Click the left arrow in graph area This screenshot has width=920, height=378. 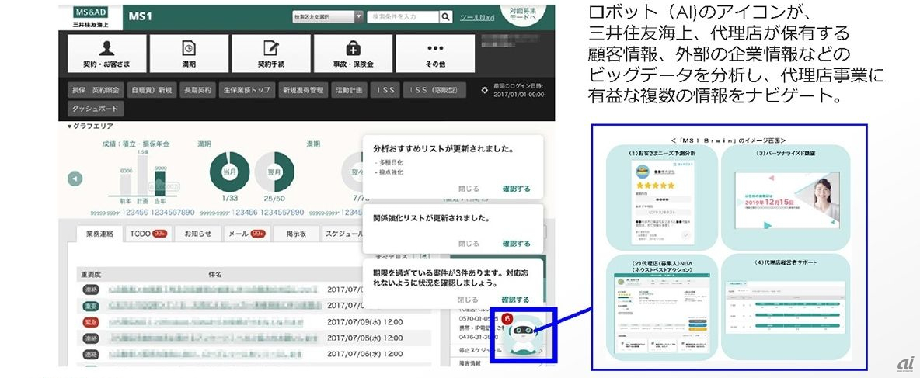pos(75,179)
